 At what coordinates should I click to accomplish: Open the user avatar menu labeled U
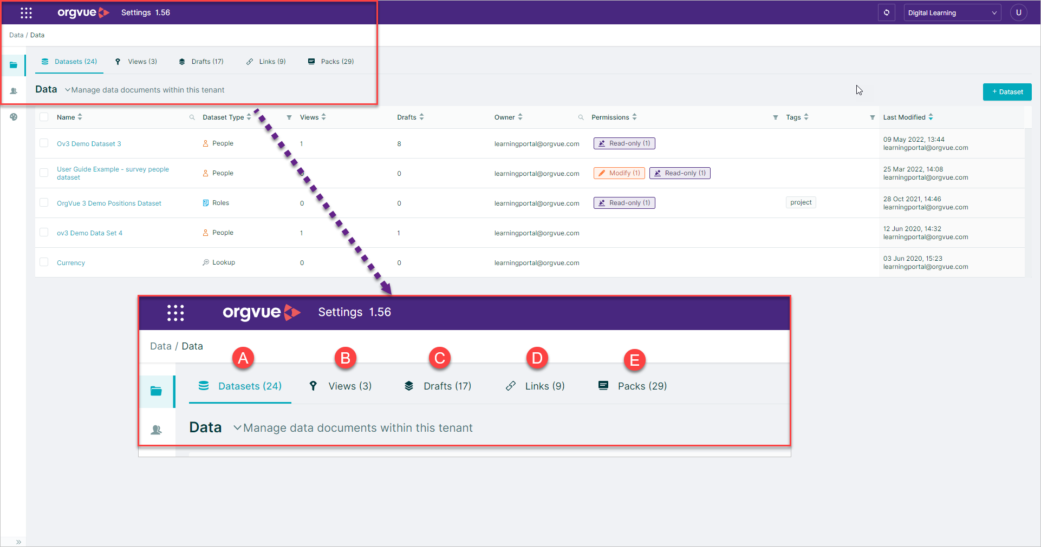pos(1019,12)
